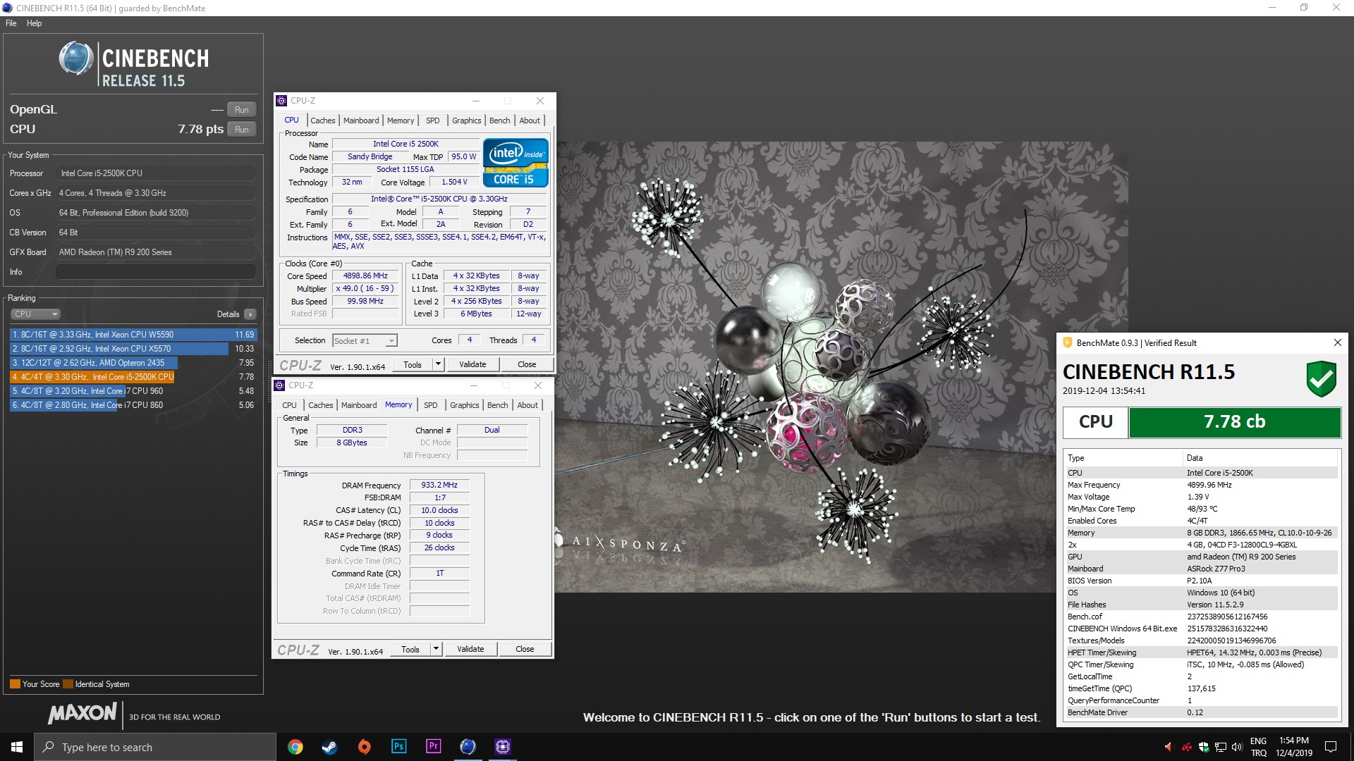Click the taskbar search box

point(155,747)
